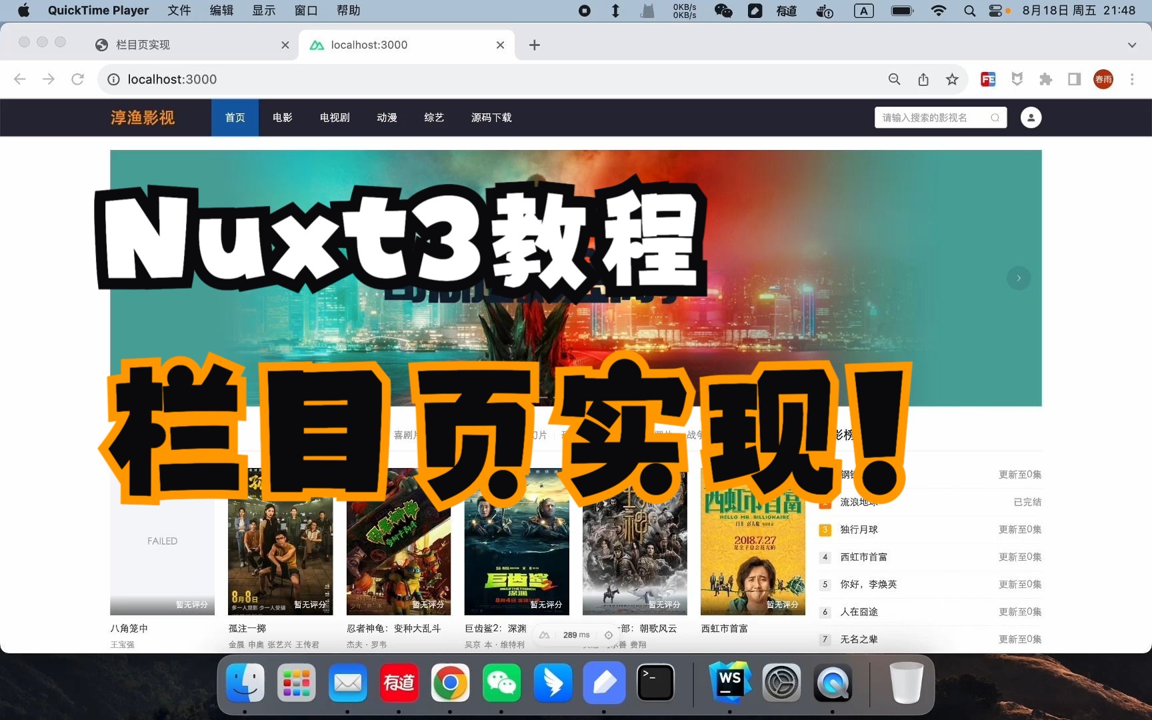Go to the 综艺 section
The height and width of the screenshot is (720, 1152).
pyautogui.click(x=434, y=117)
